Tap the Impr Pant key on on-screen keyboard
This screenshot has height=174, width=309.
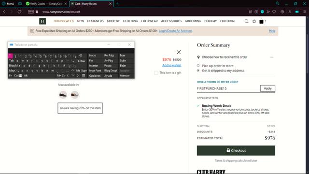click(x=95, y=71)
